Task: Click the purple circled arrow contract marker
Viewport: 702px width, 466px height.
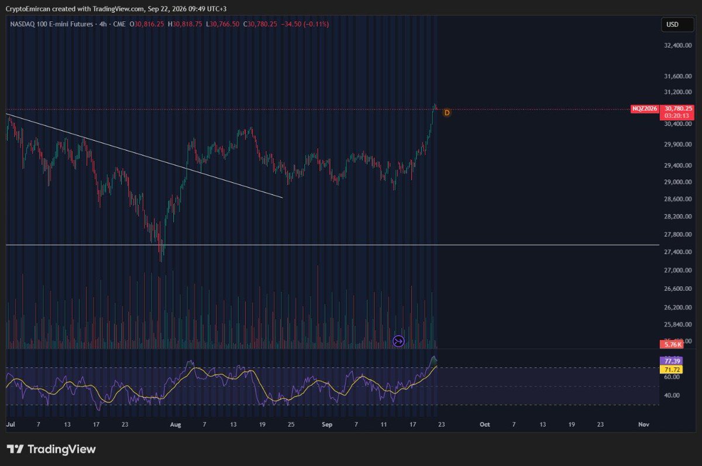Action: pyautogui.click(x=398, y=340)
